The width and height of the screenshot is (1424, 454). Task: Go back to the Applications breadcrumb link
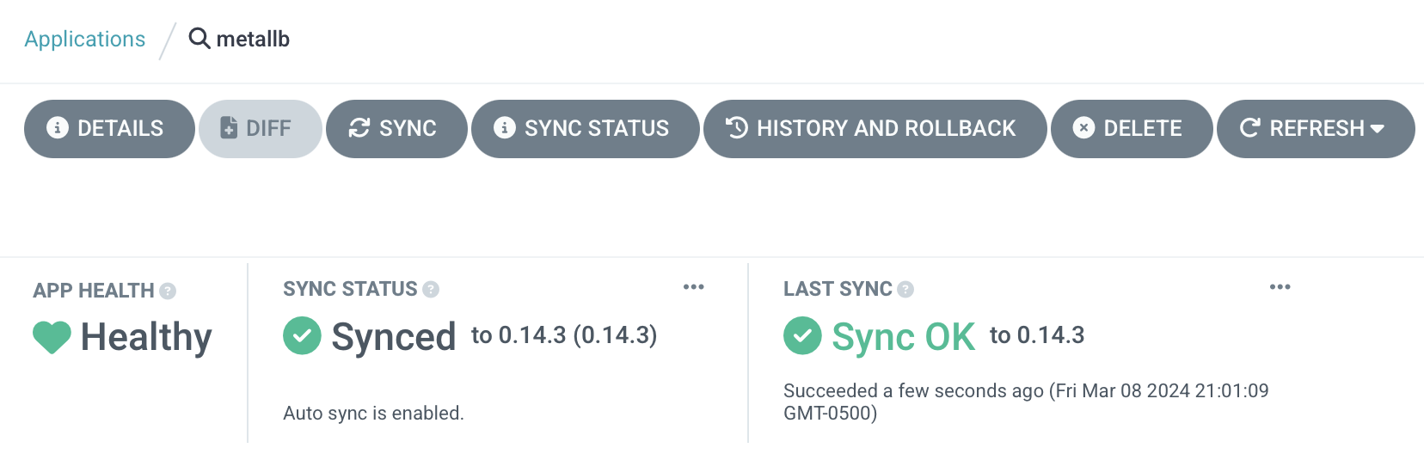85,39
